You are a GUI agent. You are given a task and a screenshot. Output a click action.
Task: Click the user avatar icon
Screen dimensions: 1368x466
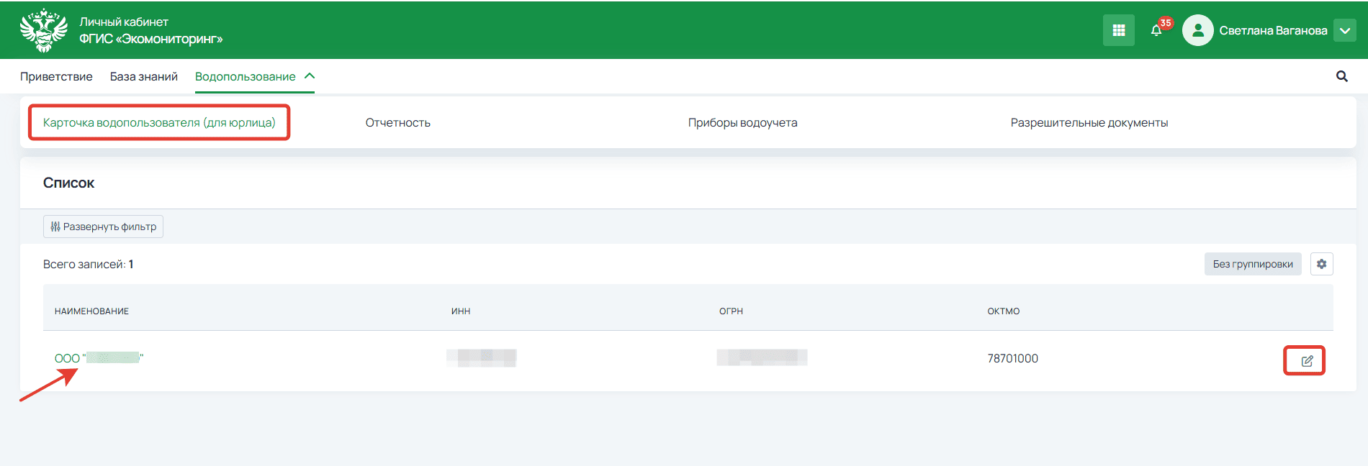(x=1197, y=30)
